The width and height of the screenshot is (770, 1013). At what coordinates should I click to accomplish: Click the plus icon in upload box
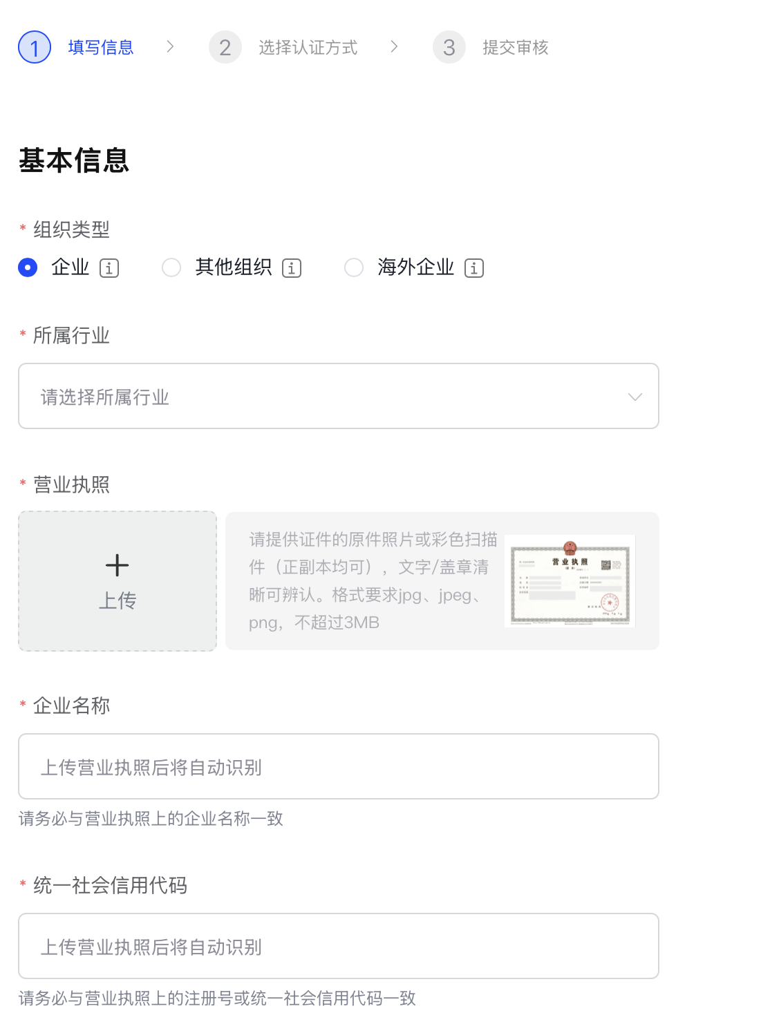(x=118, y=565)
